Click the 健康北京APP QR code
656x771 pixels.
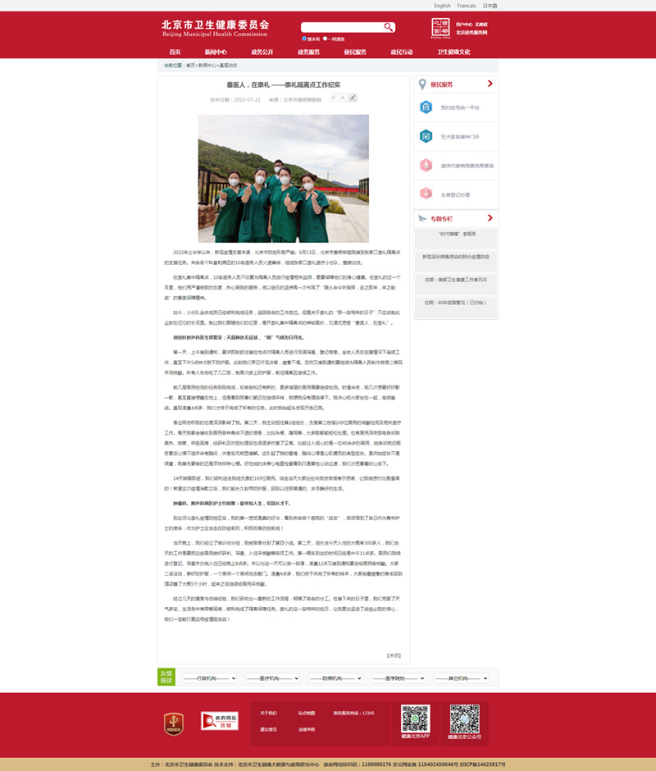coord(416,719)
